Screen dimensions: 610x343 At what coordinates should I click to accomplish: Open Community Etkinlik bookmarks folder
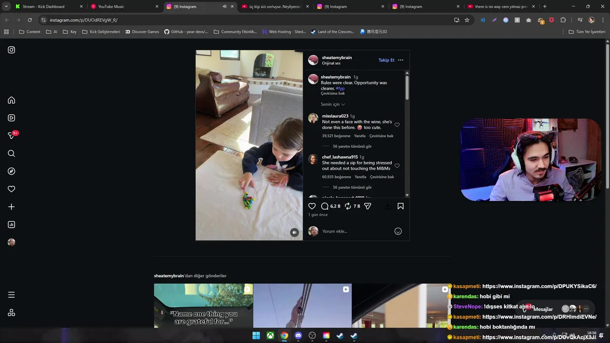235,32
